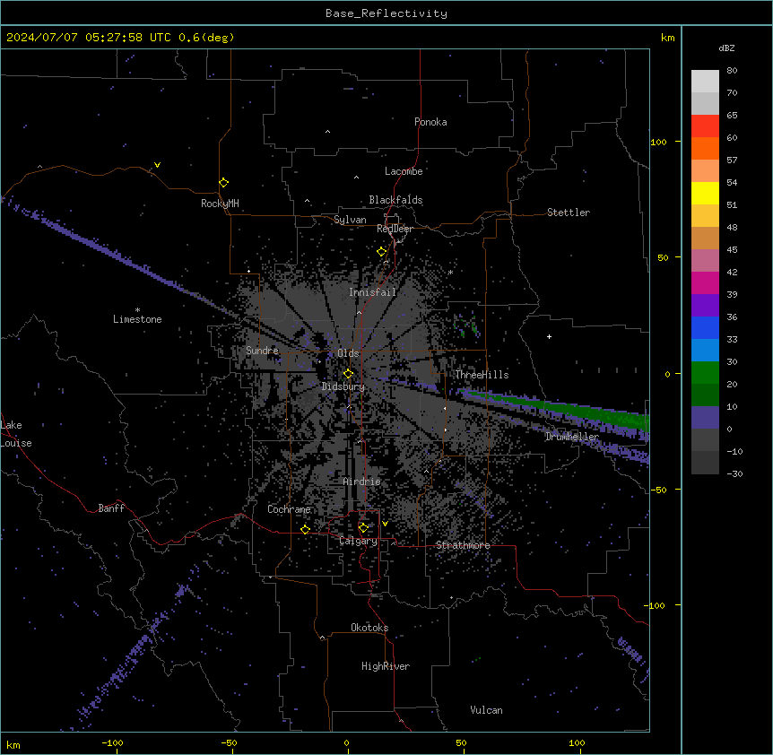Click the Calgary city label
The width and height of the screenshot is (773, 755).
[x=359, y=541]
